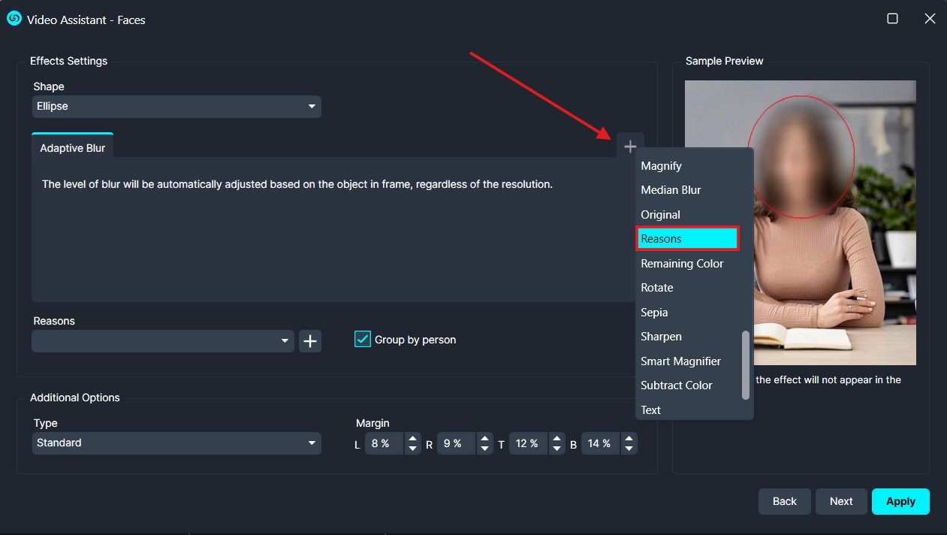Decrease the bottom margin with down arrow

pos(629,449)
